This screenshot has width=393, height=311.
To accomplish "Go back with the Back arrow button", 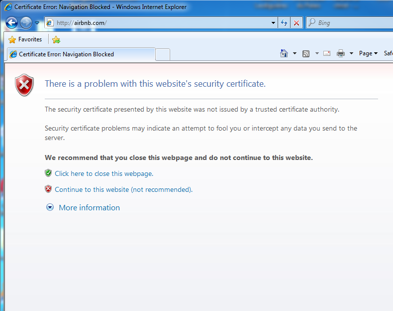I will click(x=11, y=23).
